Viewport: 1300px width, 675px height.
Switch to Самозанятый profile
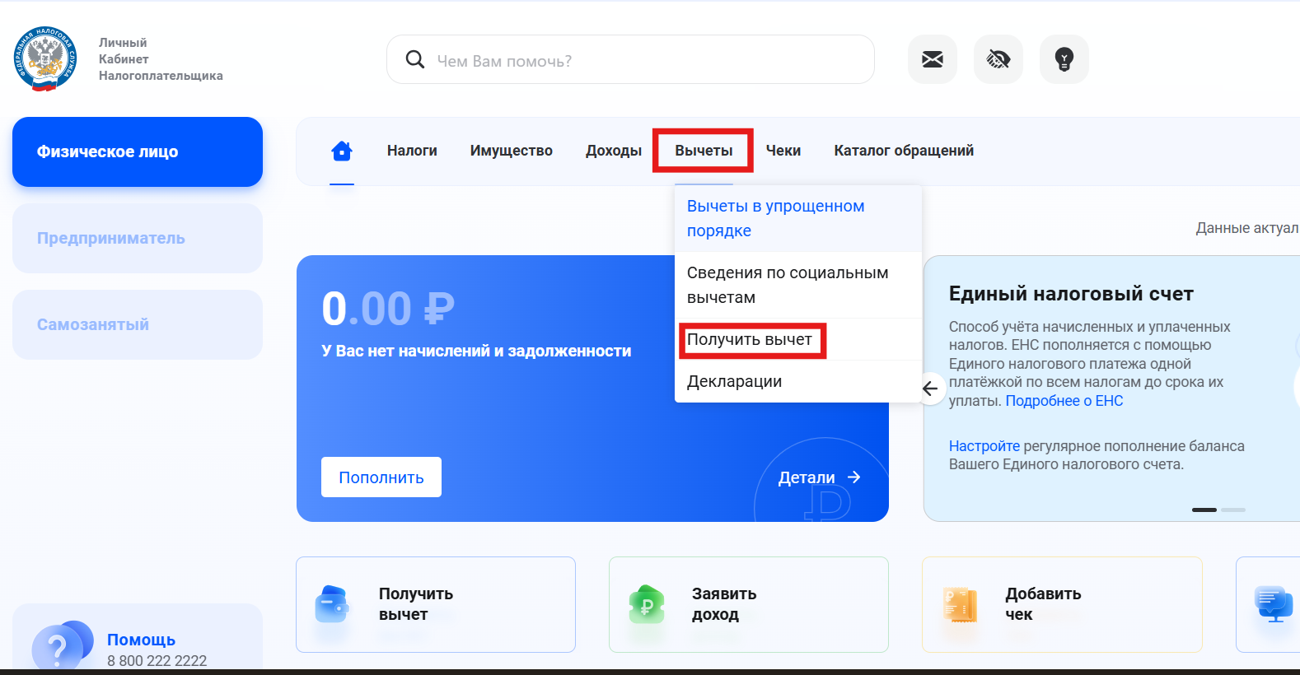pos(138,324)
